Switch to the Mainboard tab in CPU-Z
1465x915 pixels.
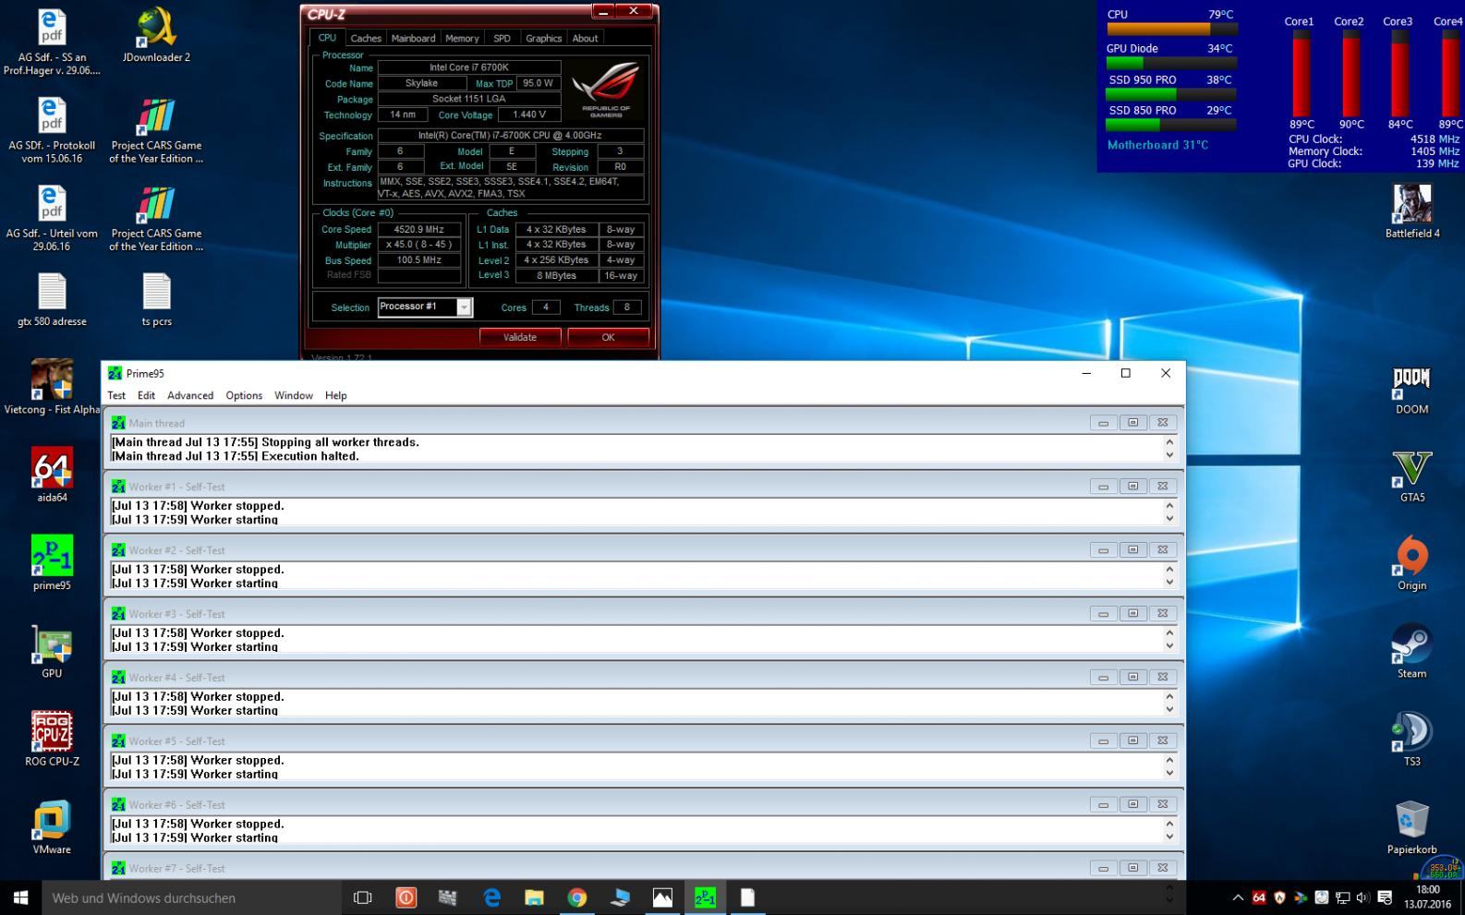(413, 39)
